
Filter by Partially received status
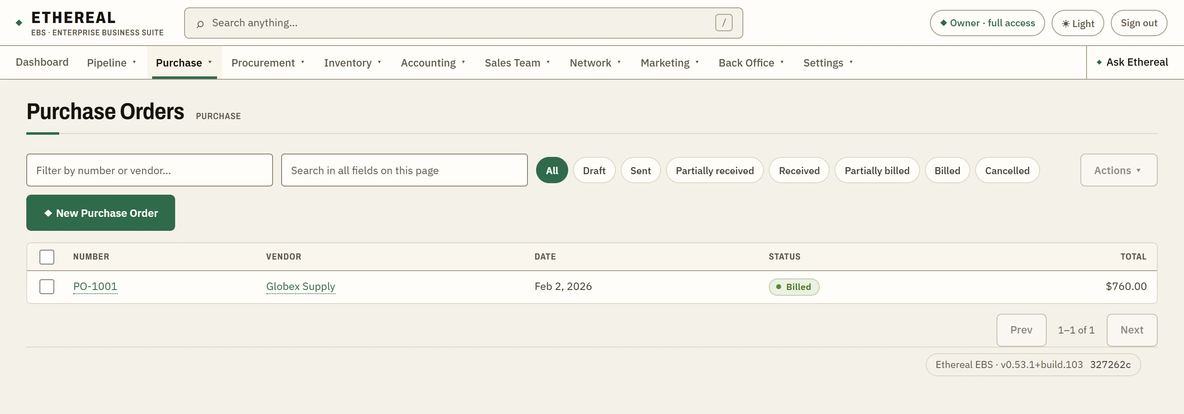coord(714,170)
